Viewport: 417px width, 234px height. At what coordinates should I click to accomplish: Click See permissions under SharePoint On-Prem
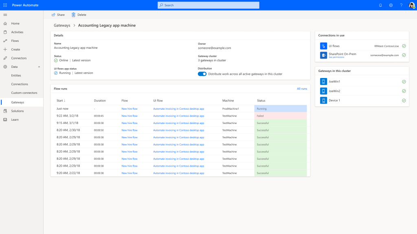coord(336,57)
